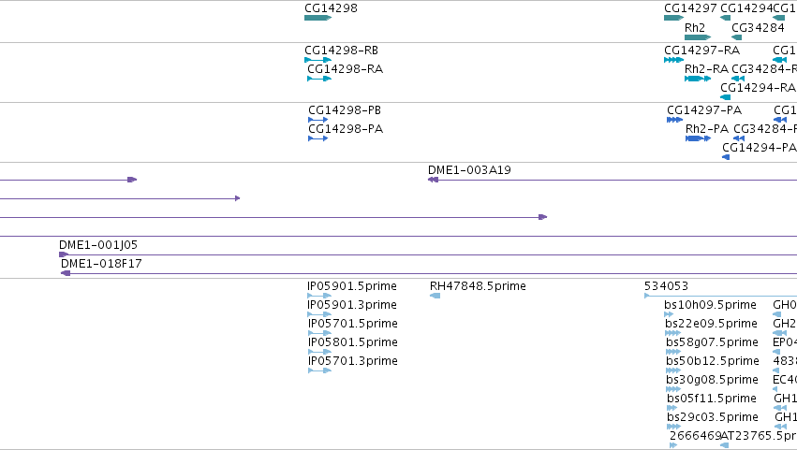
Task: Select the CG14297-RA transcript glyph
Action: tap(673, 60)
